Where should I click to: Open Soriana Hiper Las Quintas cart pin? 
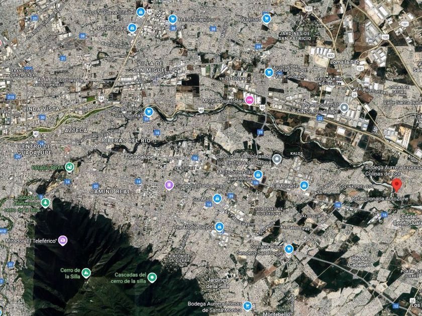point(149,111)
